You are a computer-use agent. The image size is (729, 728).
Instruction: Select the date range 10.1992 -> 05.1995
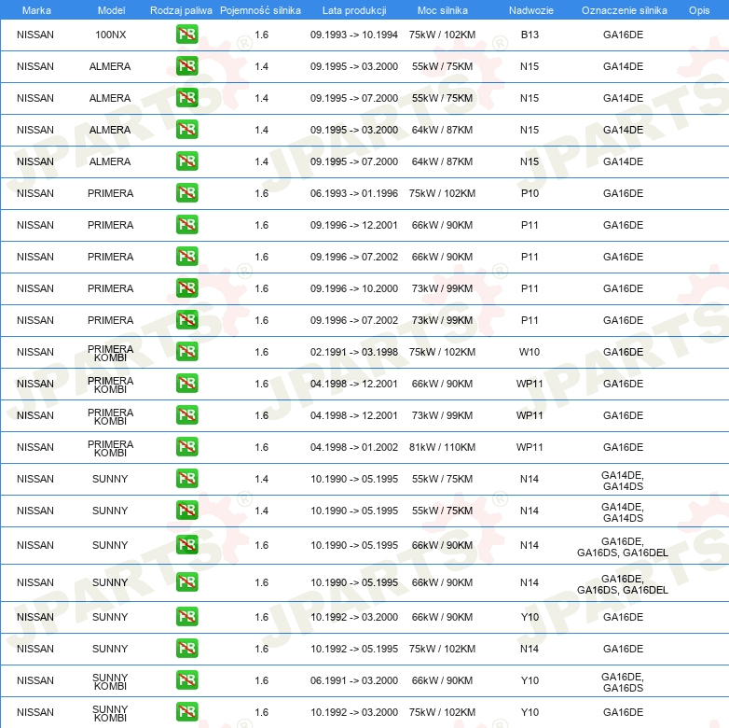tap(354, 649)
